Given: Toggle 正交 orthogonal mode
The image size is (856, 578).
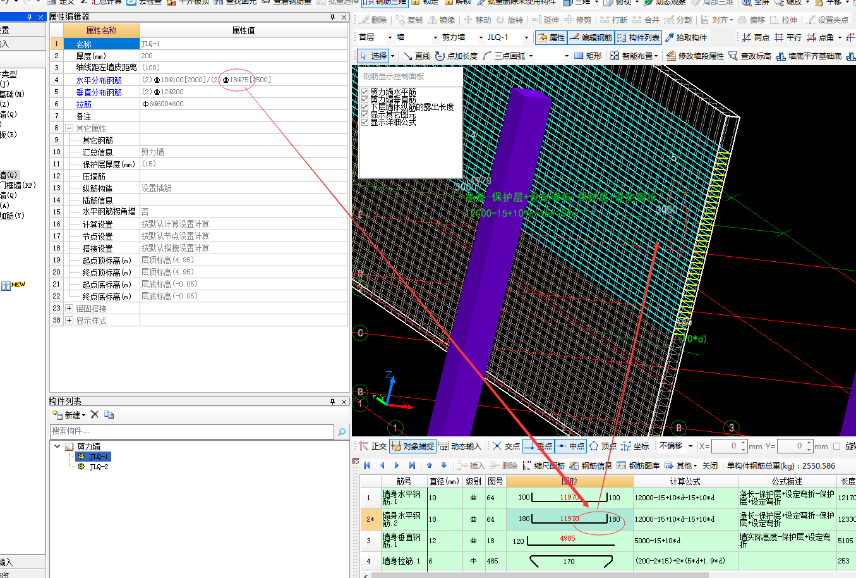Looking at the screenshot, I should click(x=373, y=446).
